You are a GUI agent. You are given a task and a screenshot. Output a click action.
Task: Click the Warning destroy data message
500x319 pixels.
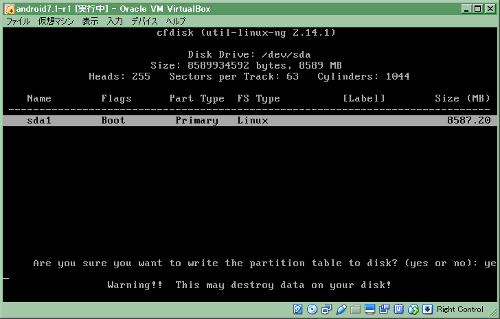(249, 285)
